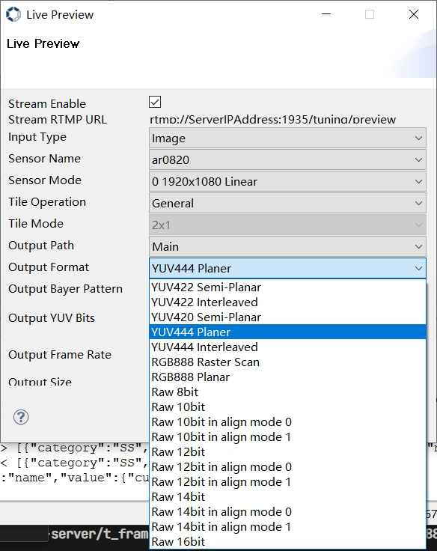Select Raw 8bit output format
The width and height of the screenshot is (437, 551).
287,392
